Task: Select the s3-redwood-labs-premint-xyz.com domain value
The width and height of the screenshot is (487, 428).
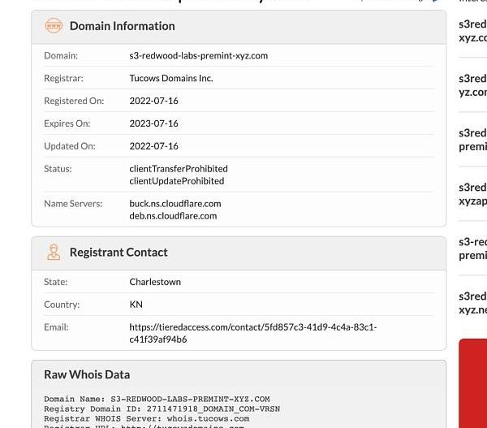Action: pos(198,56)
